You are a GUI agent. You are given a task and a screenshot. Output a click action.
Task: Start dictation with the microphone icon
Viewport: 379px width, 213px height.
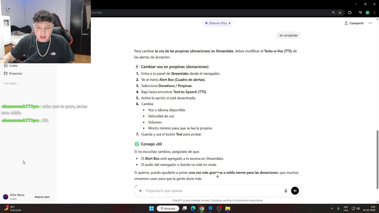point(286,191)
